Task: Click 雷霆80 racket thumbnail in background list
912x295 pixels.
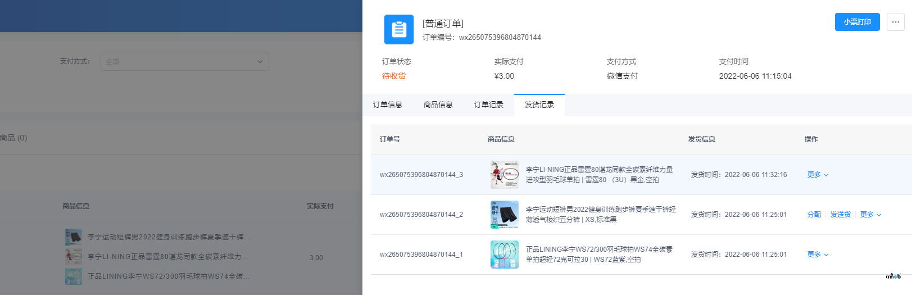Action: [74, 257]
